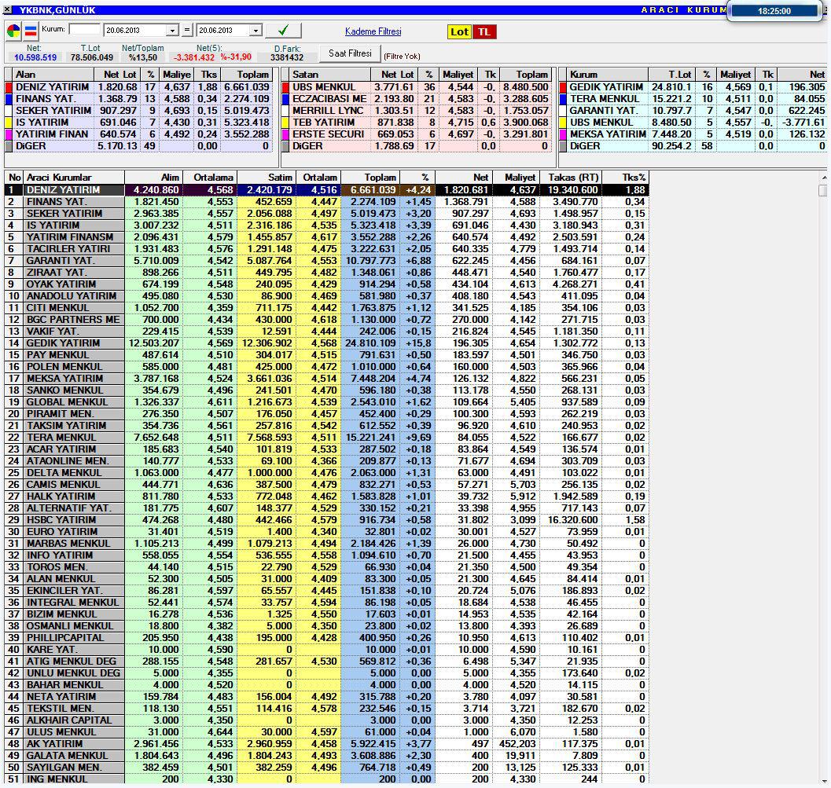Click the Saat Filtresi button
The width and height of the screenshot is (831, 788).
[x=350, y=53]
